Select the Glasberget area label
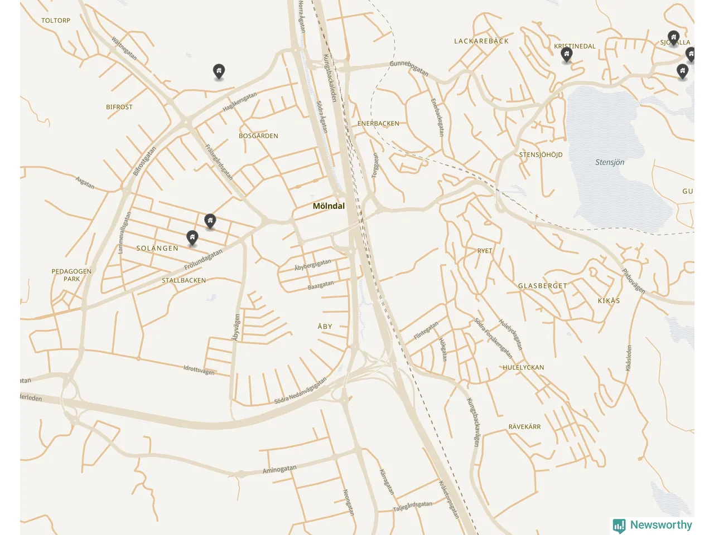The width and height of the screenshot is (714, 535). click(542, 286)
